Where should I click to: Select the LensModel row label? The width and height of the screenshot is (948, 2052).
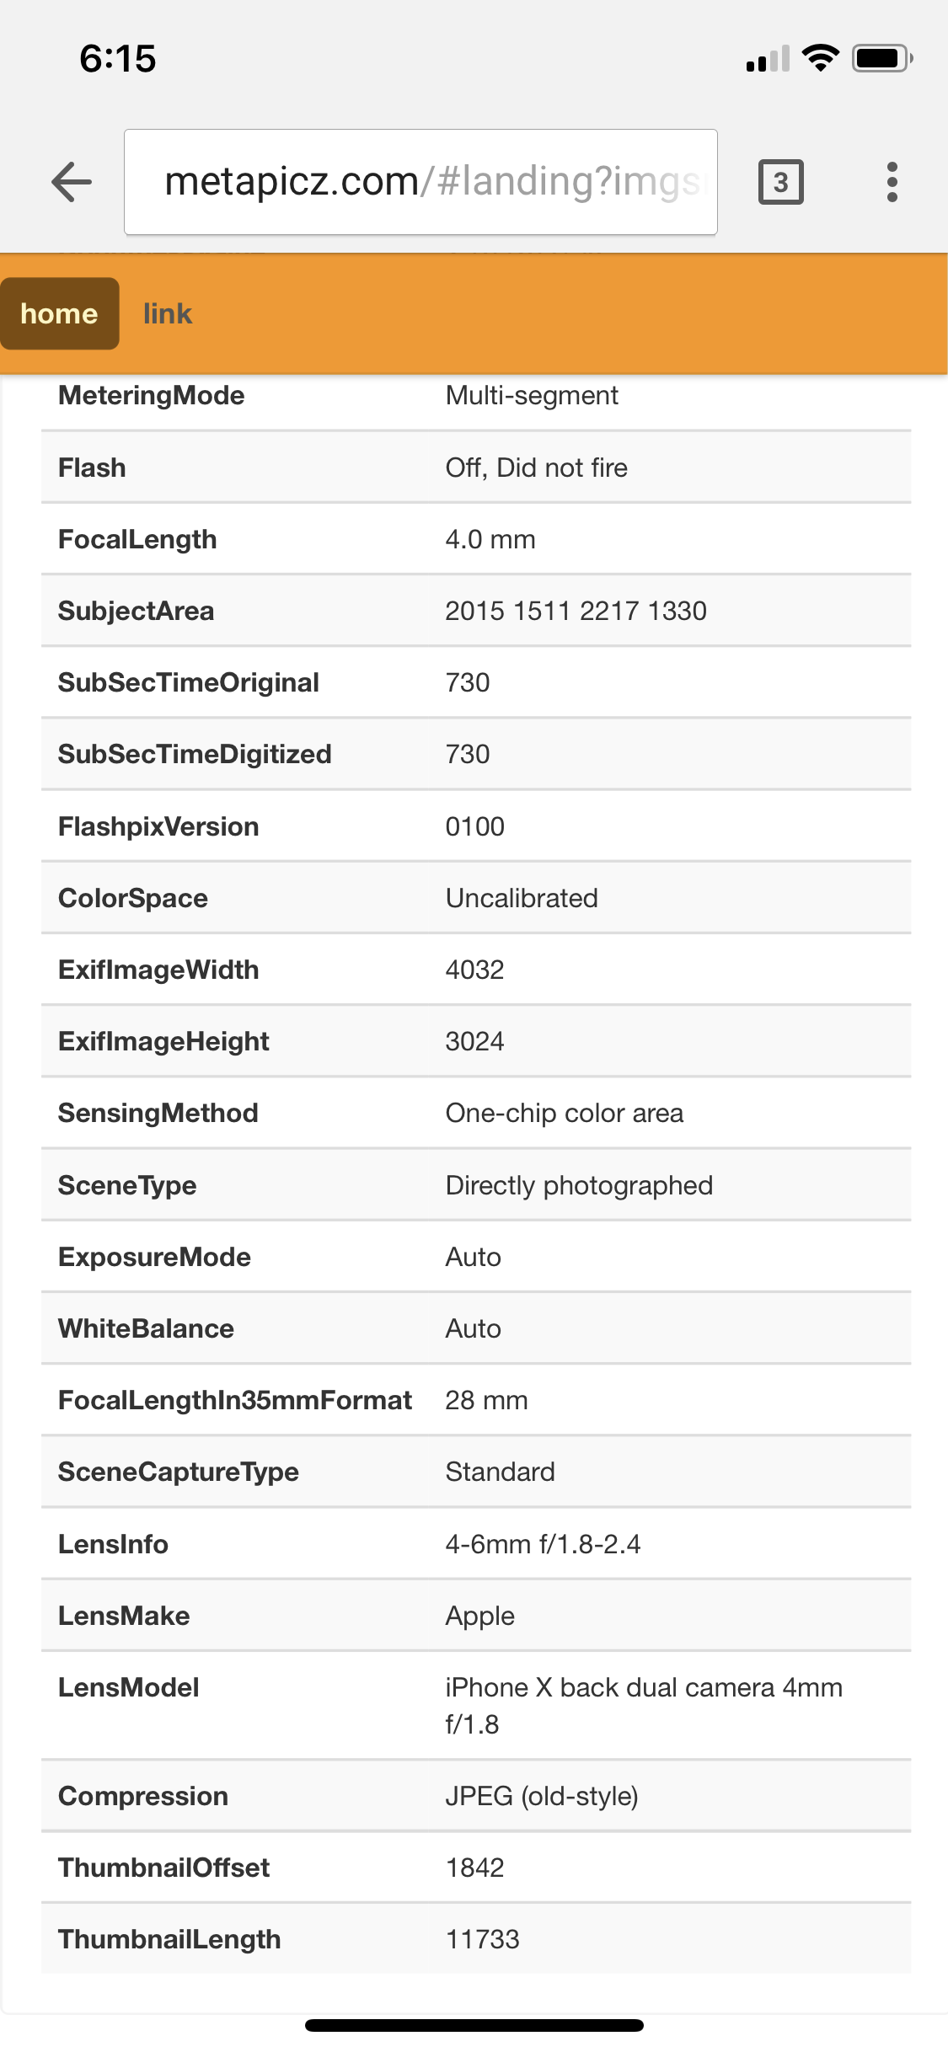click(x=129, y=1687)
